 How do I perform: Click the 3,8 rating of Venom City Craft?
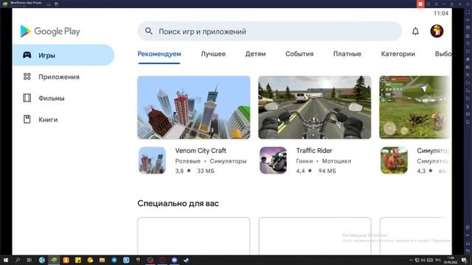click(183, 171)
